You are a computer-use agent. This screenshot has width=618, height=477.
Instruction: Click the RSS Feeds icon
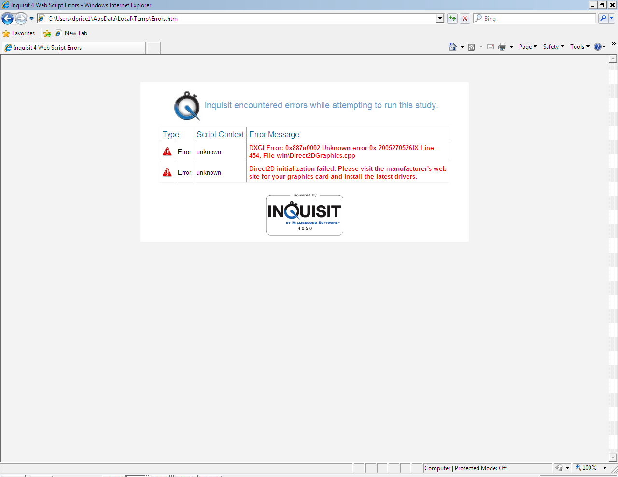(x=471, y=47)
